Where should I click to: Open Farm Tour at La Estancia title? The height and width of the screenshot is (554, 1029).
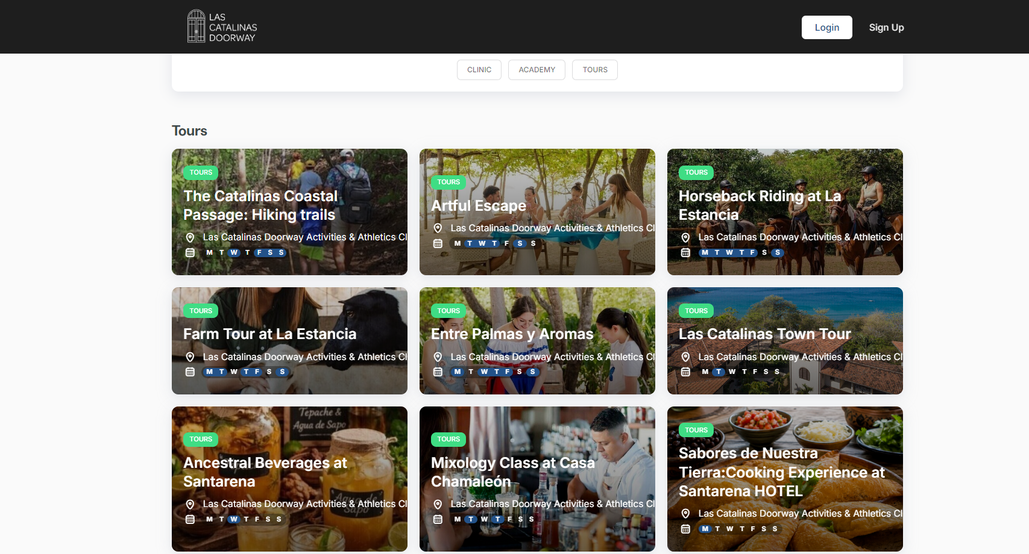(270, 334)
